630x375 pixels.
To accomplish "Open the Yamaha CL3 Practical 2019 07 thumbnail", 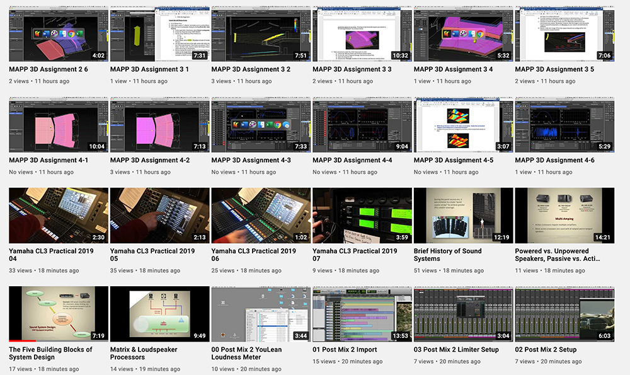I will pos(362,216).
